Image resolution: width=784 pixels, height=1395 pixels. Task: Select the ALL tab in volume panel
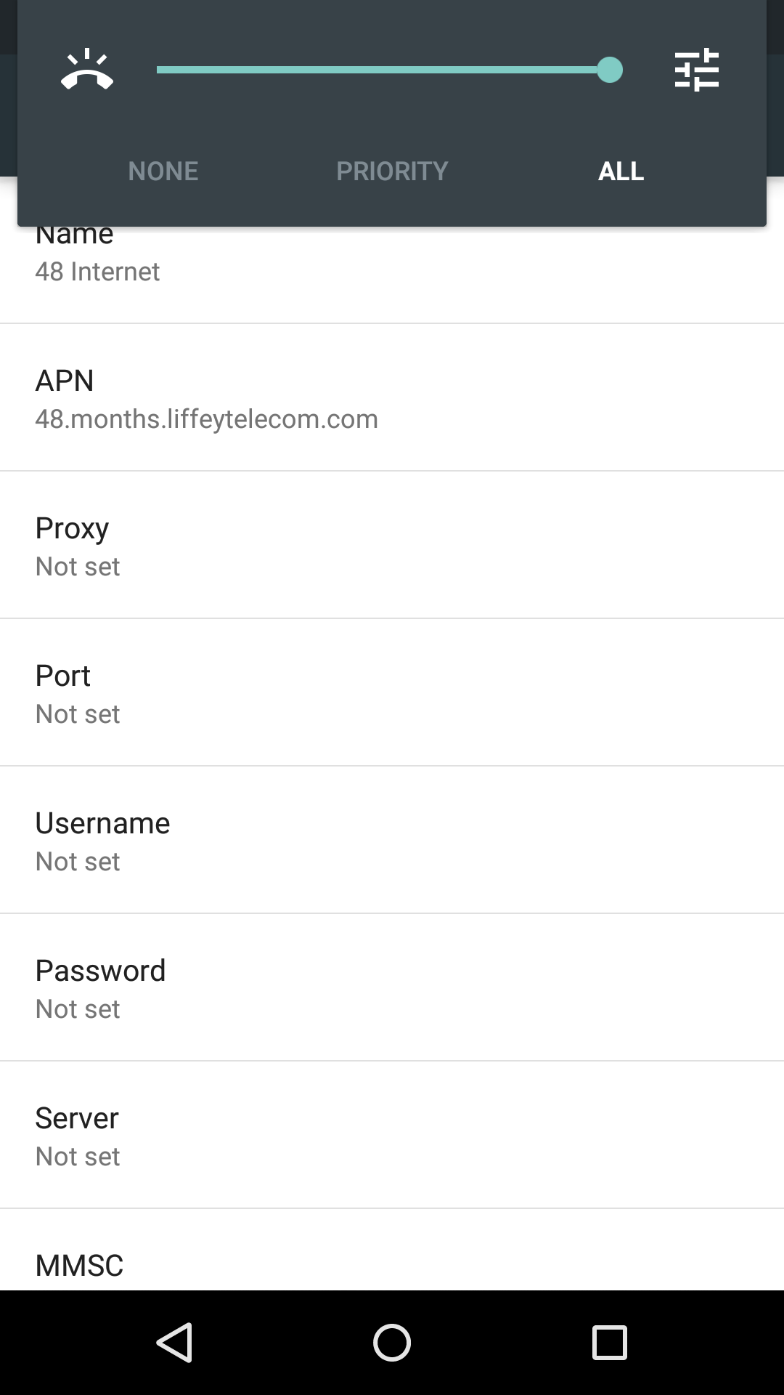(x=621, y=171)
